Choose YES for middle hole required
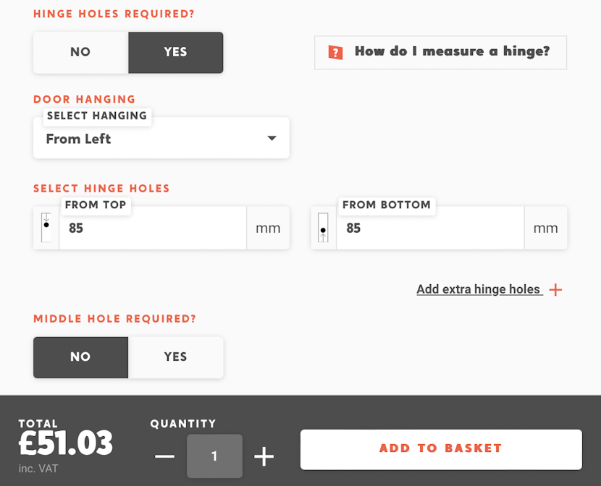 pos(175,357)
